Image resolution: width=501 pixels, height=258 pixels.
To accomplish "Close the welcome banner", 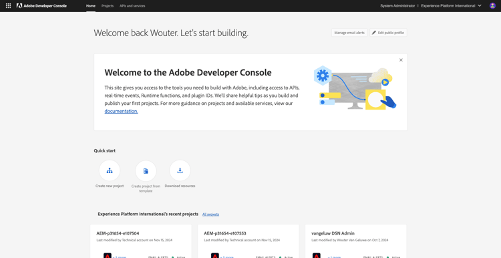I will coord(401,60).
